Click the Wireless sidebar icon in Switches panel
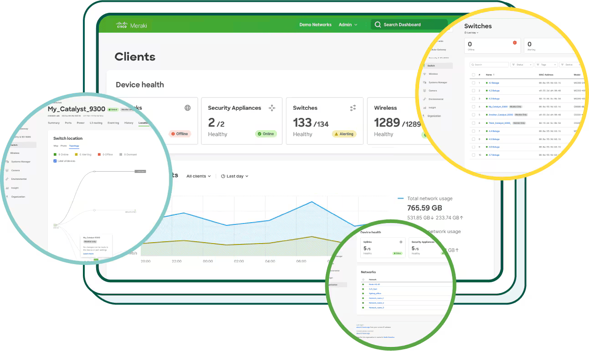This screenshot has height=351, width=589. coord(425,74)
